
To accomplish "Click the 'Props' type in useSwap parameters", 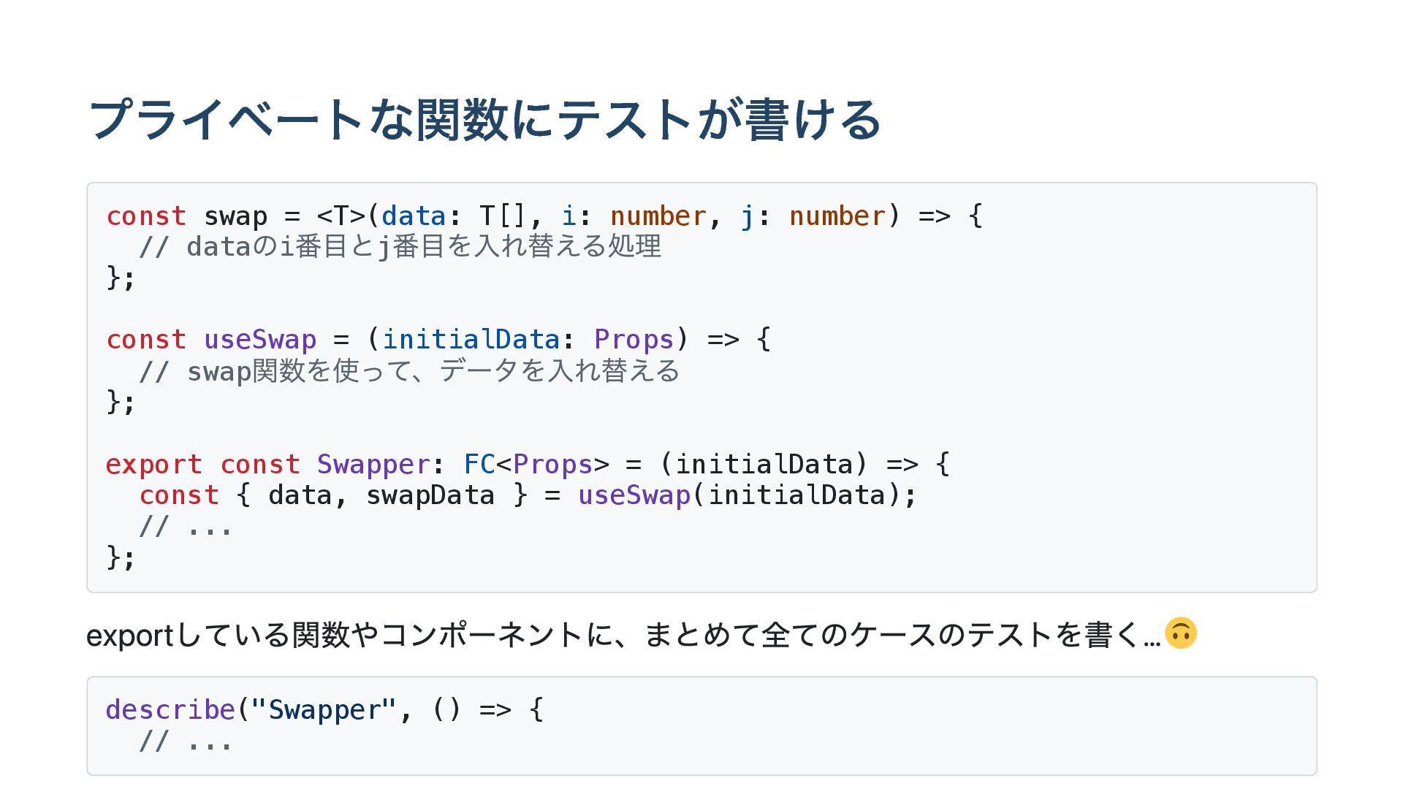I will pos(634,340).
